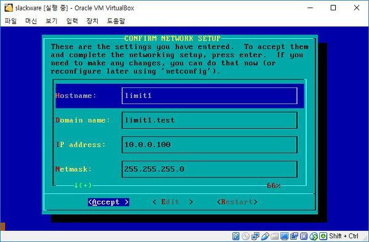Click the optical disc status icon
Image resolution: width=369 pixels, height=242 pixels.
click(x=245, y=236)
